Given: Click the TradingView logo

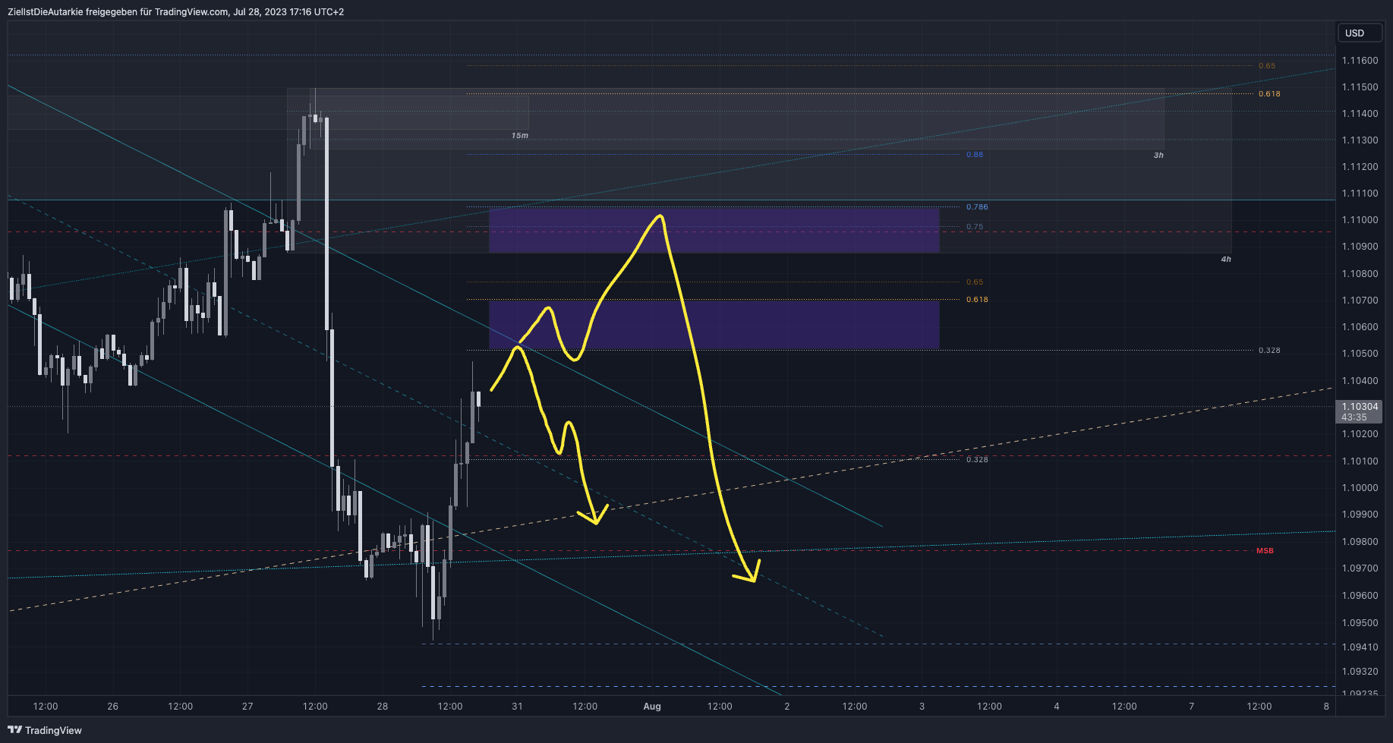Looking at the screenshot, I should (45, 730).
